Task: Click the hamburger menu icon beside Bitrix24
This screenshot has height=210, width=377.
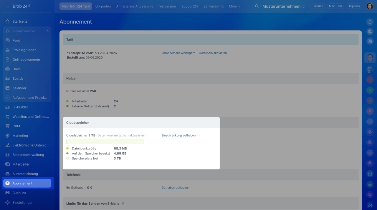Action: point(7,6)
